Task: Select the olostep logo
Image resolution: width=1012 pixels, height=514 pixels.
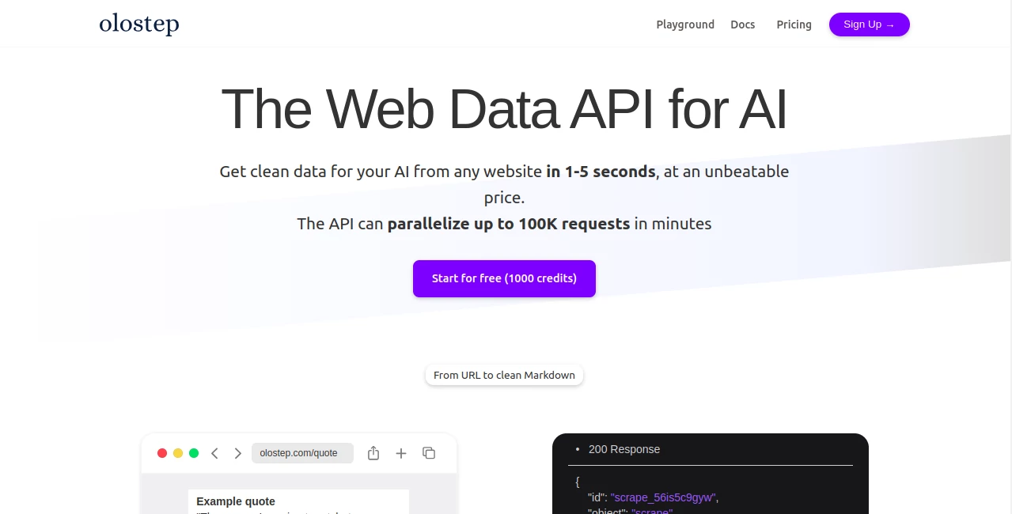Action: 138,24
